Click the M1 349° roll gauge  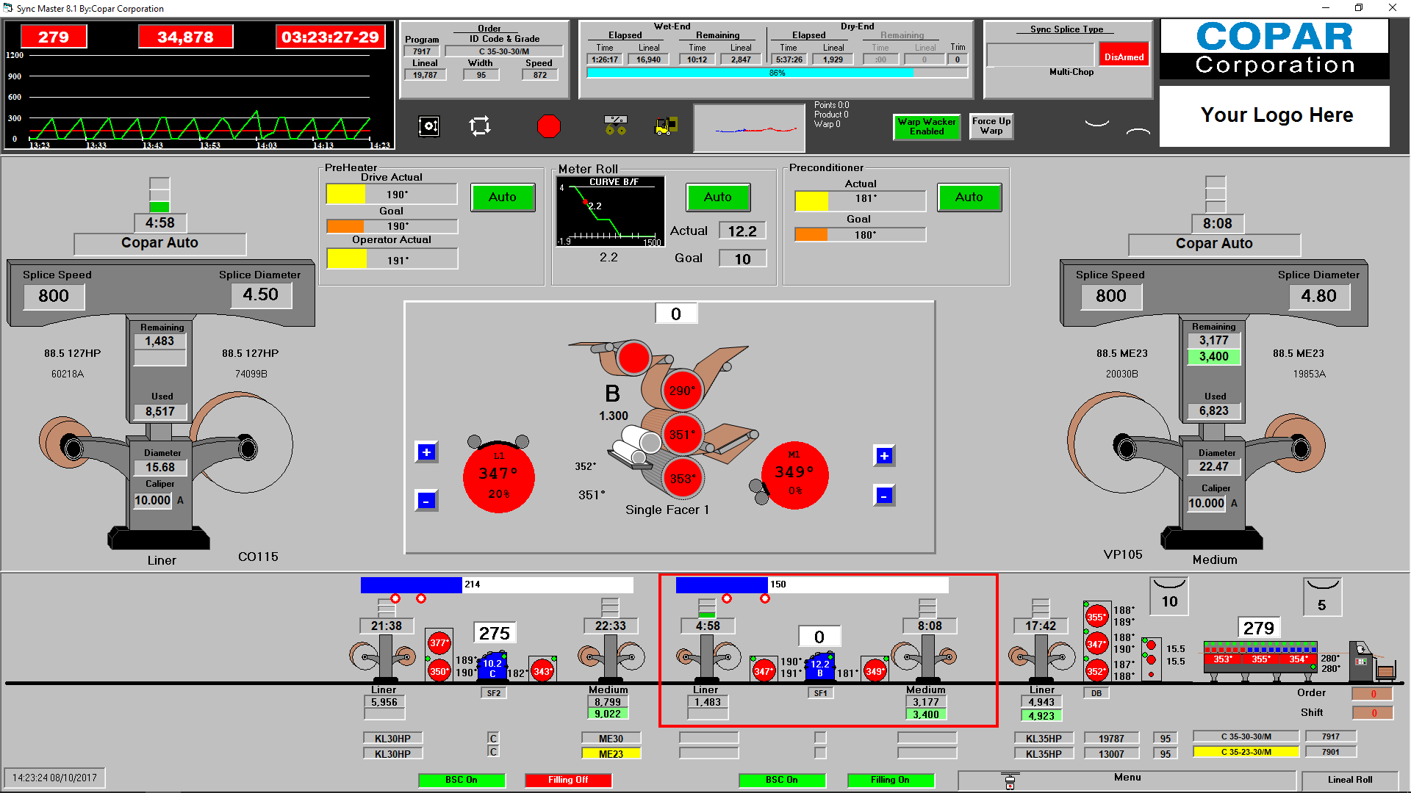(794, 475)
